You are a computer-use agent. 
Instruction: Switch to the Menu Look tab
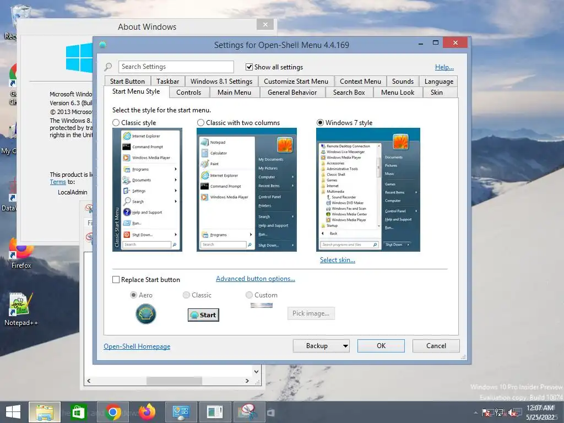(398, 93)
